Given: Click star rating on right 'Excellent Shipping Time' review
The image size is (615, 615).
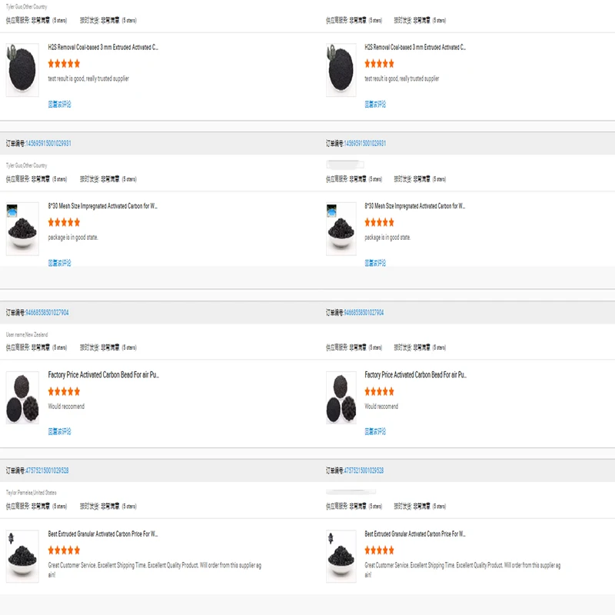Looking at the screenshot, I should [x=380, y=550].
